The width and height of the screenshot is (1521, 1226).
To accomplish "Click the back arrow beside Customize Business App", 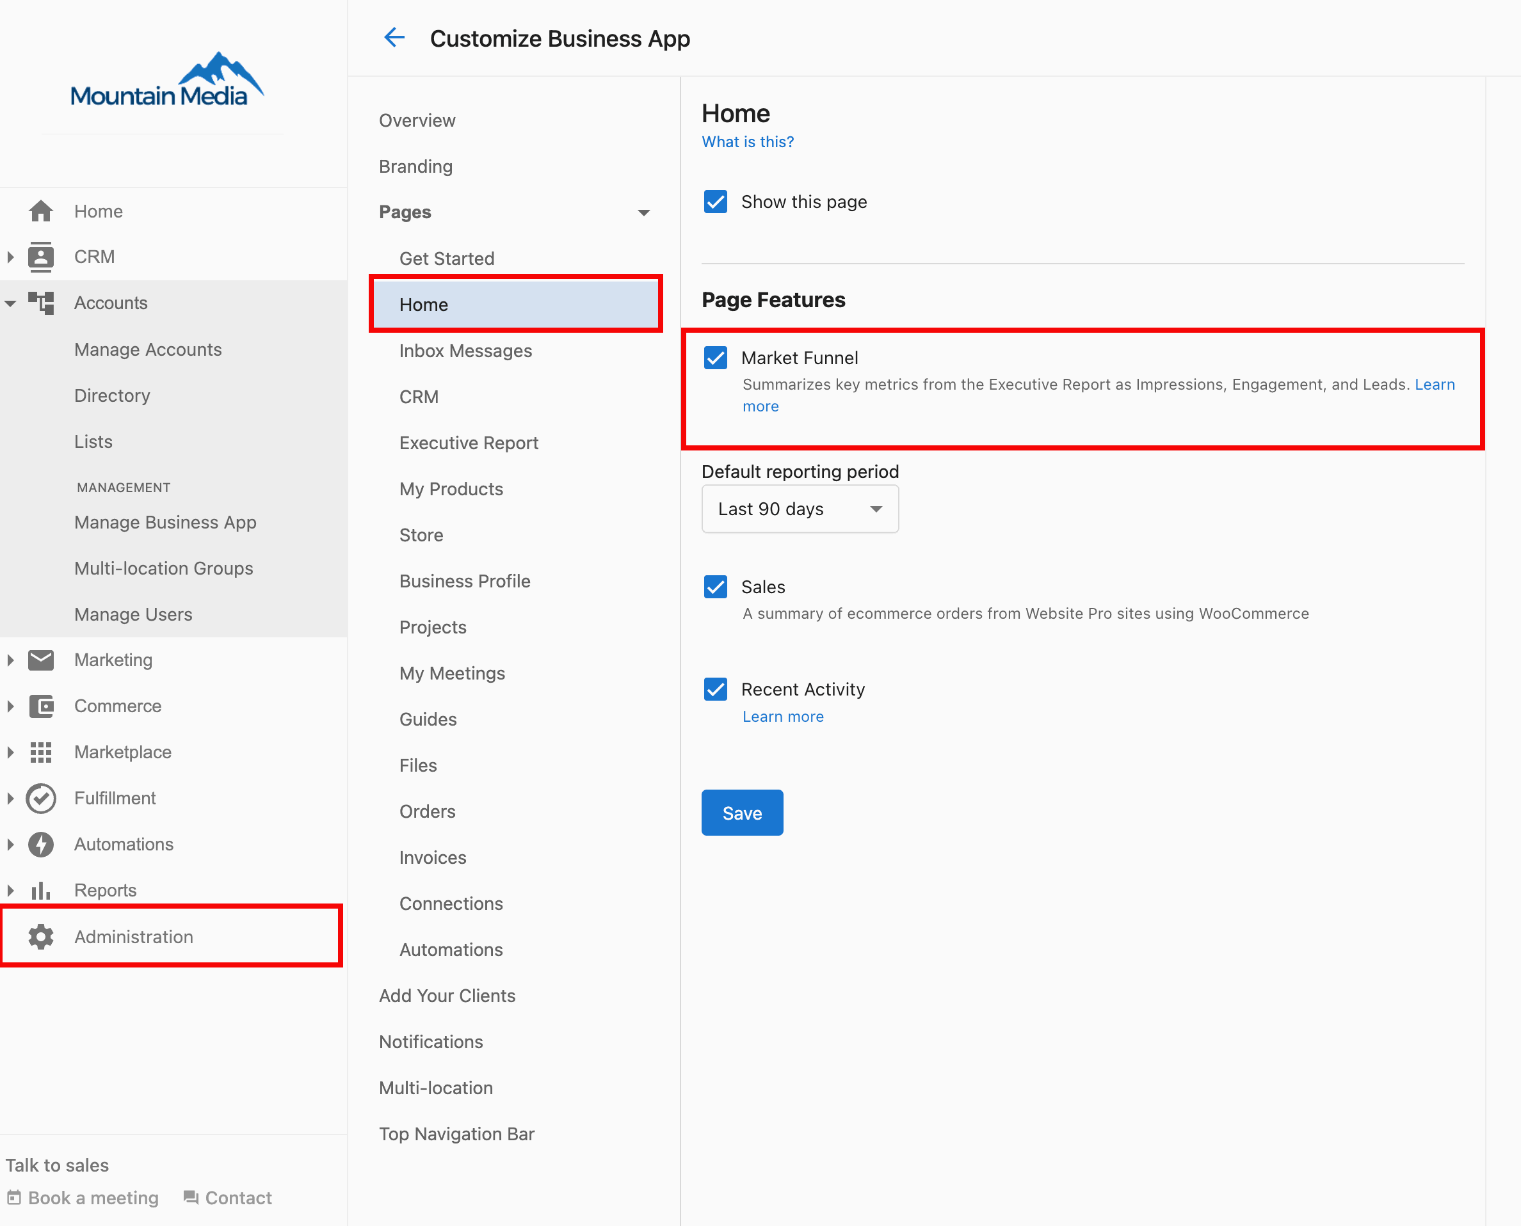I will (x=394, y=37).
